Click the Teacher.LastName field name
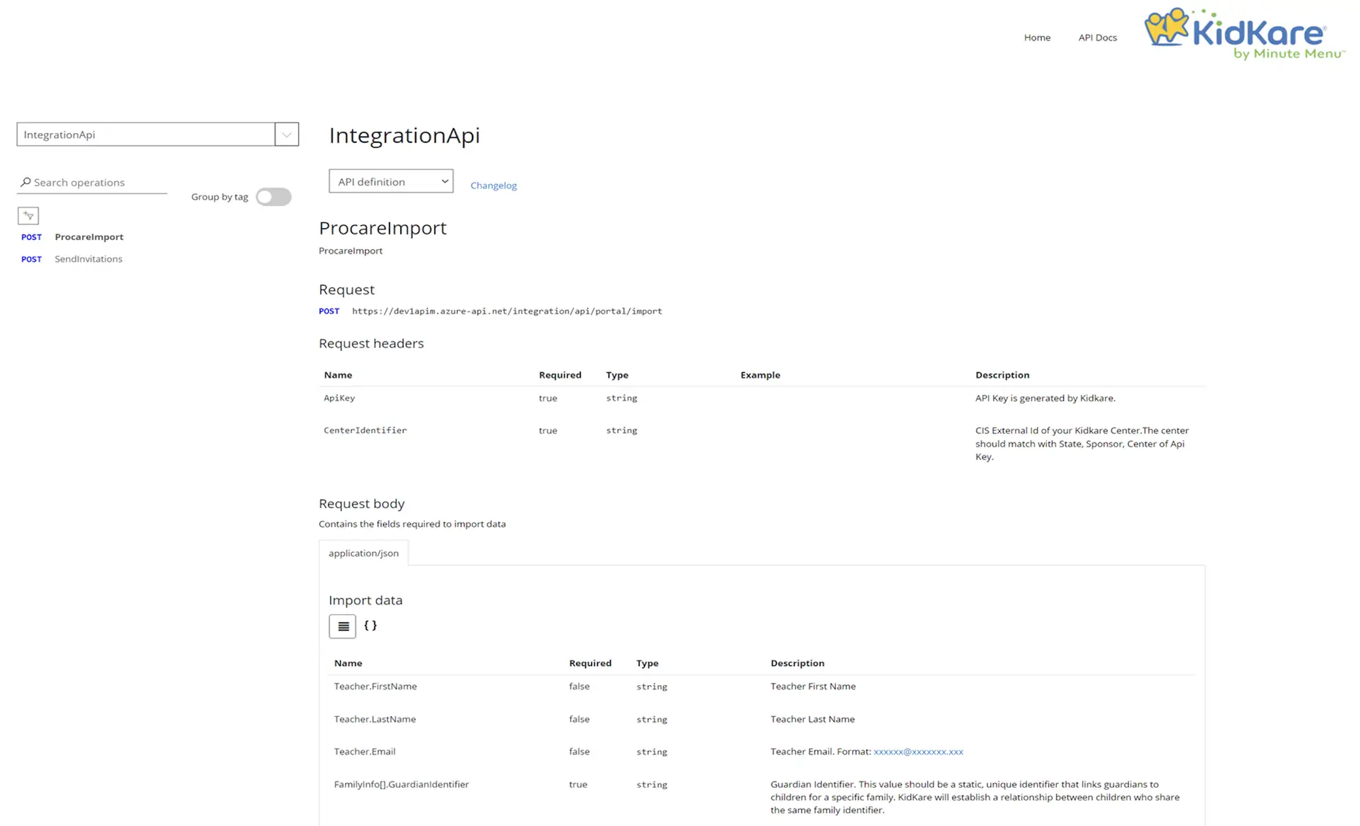Image resolution: width=1360 pixels, height=826 pixels. tap(375, 719)
